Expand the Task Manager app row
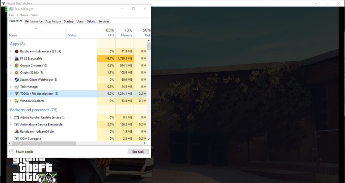The height and width of the screenshot is (183, 345). point(10,87)
